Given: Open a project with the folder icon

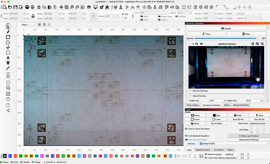Looking at the screenshot, I should (x=10, y=7).
